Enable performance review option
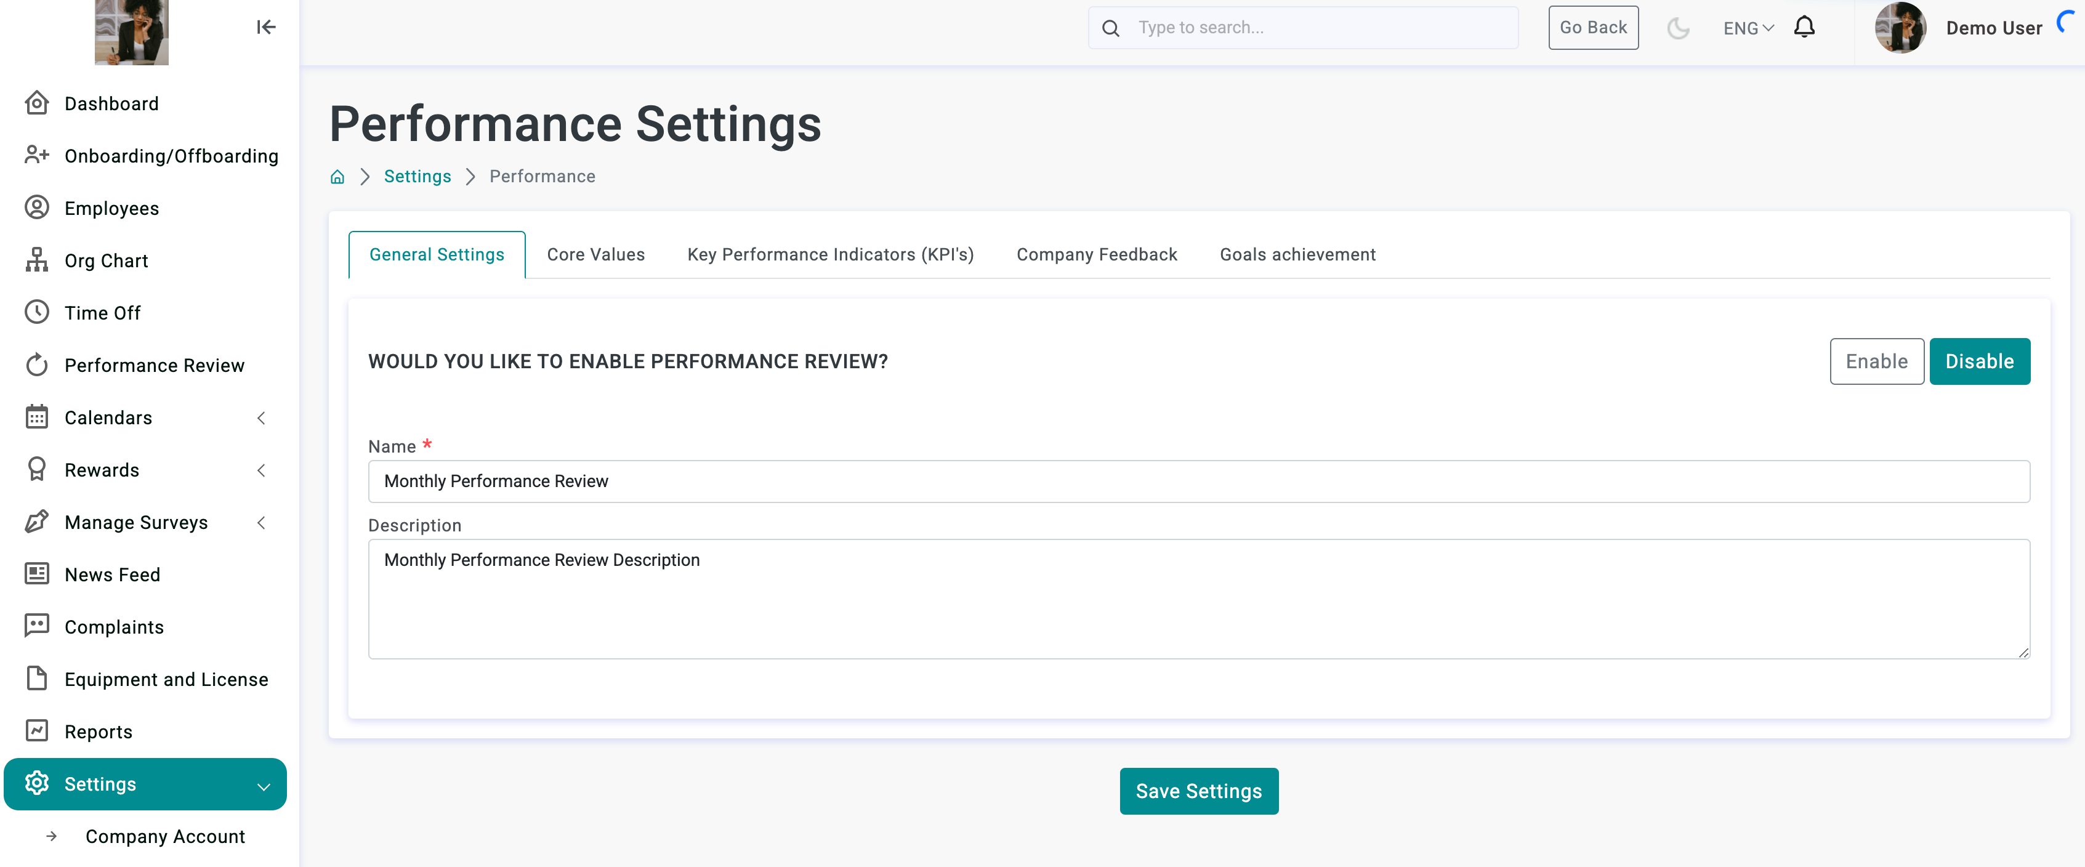The height and width of the screenshot is (867, 2085). 1876,361
